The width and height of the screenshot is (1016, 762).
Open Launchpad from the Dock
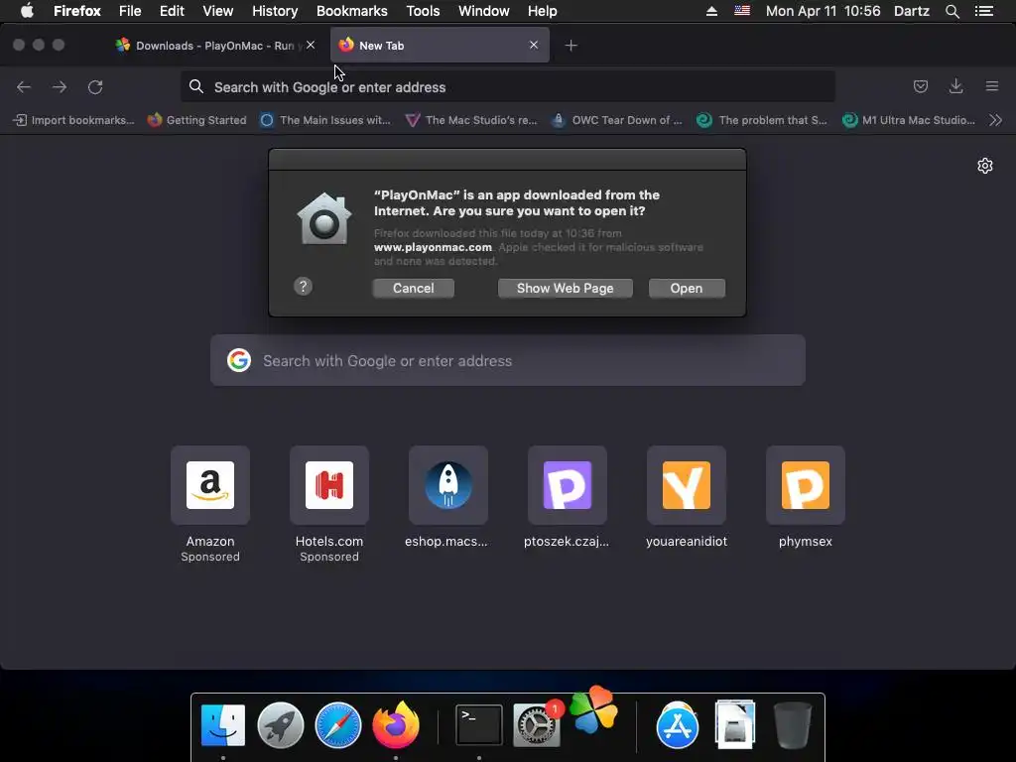(281, 725)
